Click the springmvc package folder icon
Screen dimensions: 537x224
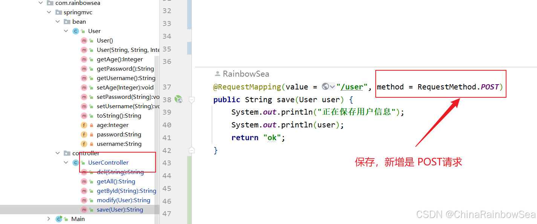point(58,12)
